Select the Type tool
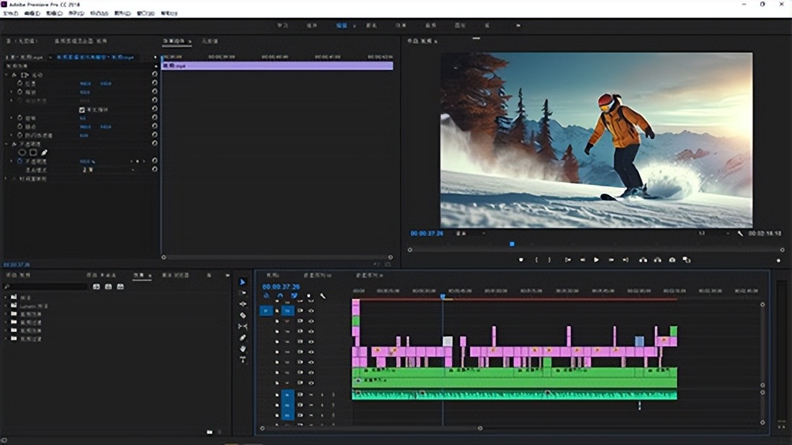The height and width of the screenshot is (445, 792). 243,359
